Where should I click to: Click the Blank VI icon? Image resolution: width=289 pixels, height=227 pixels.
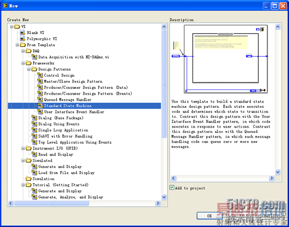click(23, 33)
